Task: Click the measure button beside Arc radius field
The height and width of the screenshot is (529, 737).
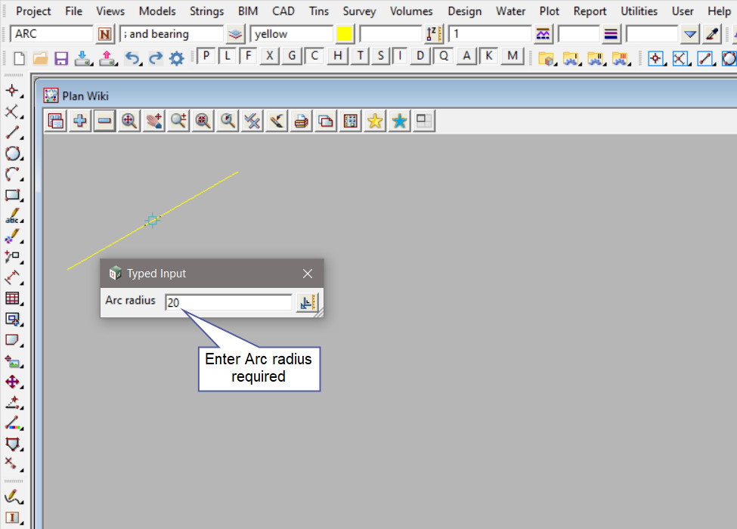Action: (x=308, y=302)
